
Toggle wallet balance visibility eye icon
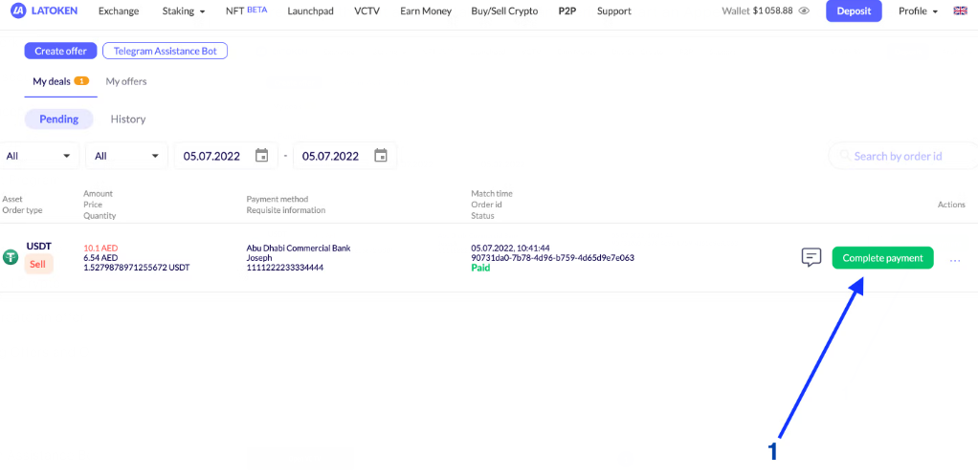(804, 11)
